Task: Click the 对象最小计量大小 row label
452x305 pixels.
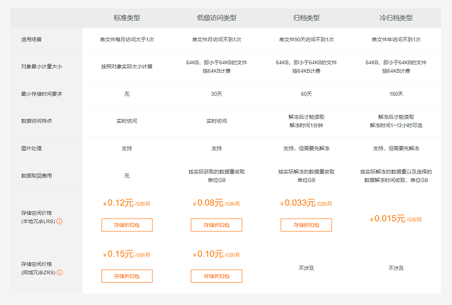Action: point(41,67)
